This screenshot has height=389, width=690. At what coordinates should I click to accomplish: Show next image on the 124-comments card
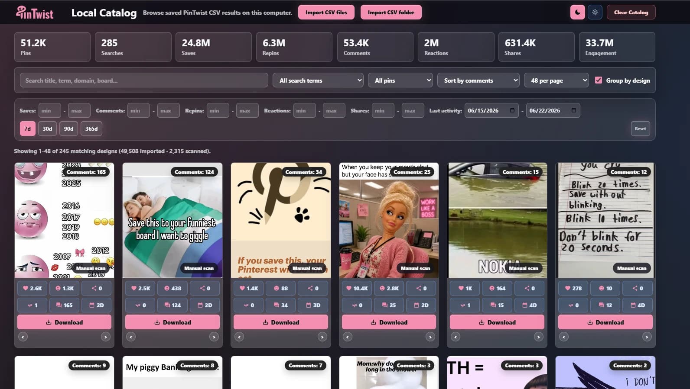(214, 337)
